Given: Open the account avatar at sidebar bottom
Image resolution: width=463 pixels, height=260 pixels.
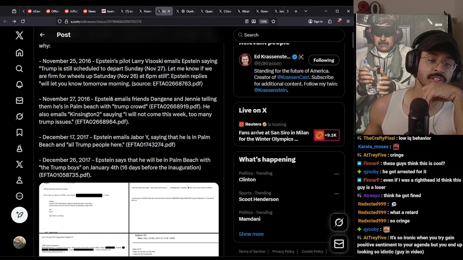Looking at the screenshot, I should point(20,242).
